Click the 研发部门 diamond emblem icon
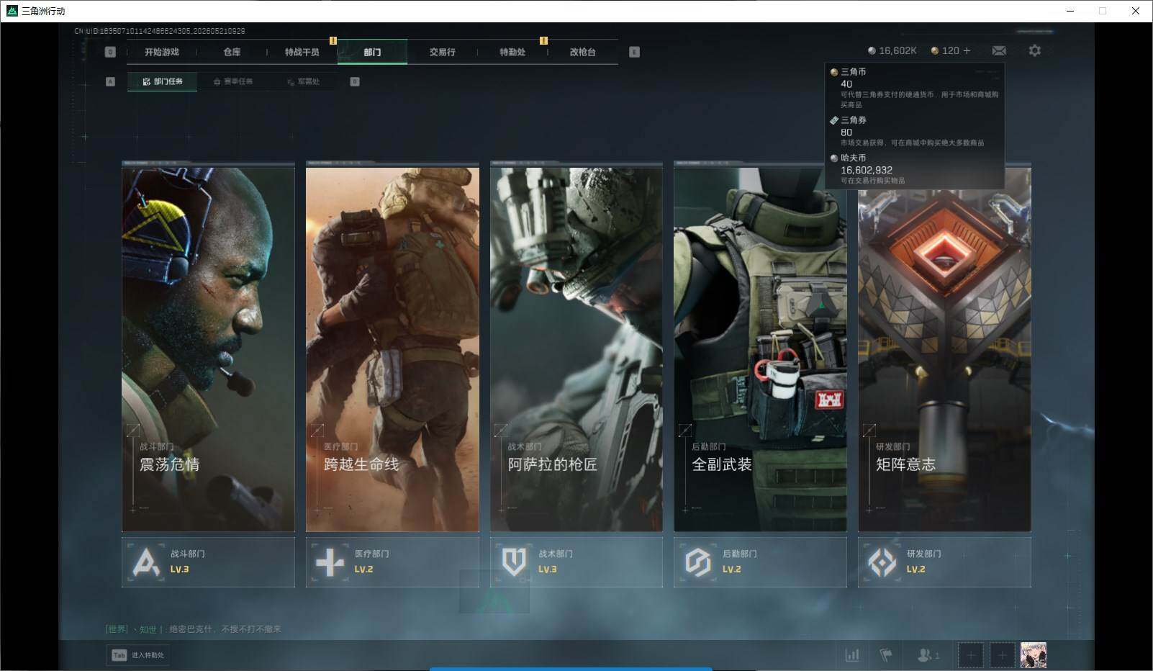This screenshot has width=1153, height=671. pyautogui.click(x=882, y=562)
